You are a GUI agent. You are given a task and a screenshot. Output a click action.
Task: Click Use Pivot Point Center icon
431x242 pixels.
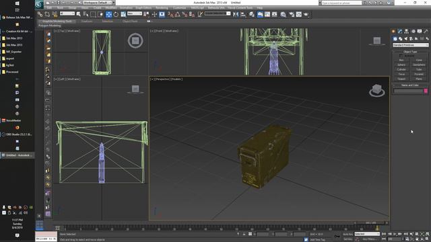coord(147,14)
